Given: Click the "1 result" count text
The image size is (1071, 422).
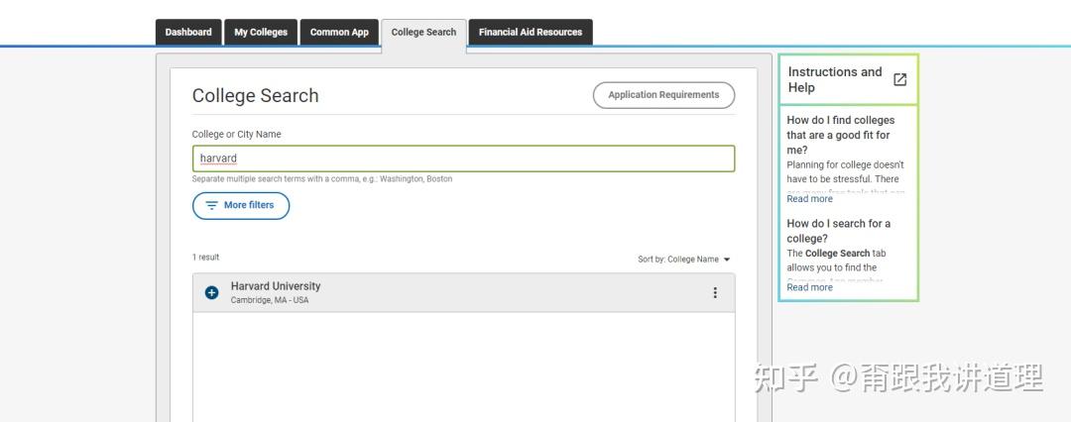Looking at the screenshot, I should click(x=206, y=258).
